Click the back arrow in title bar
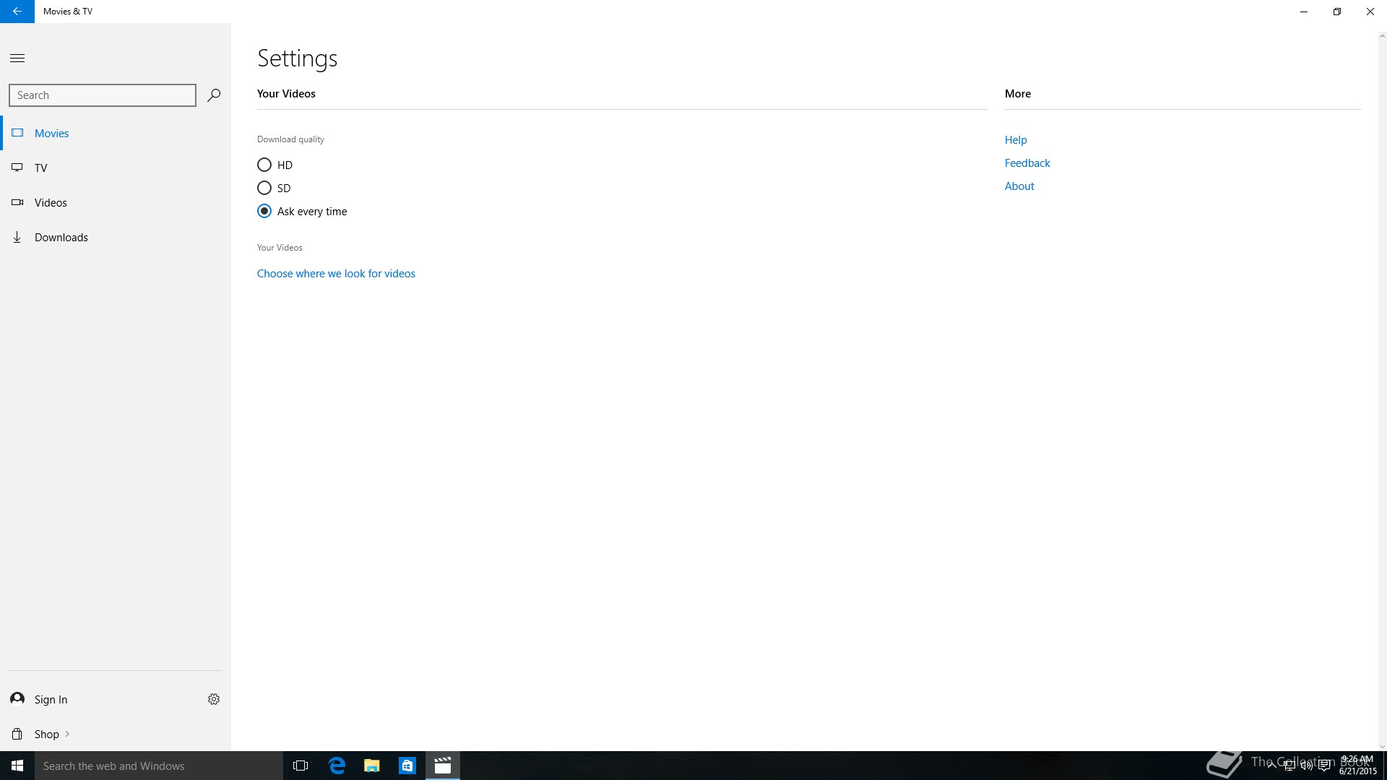 click(17, 12)
